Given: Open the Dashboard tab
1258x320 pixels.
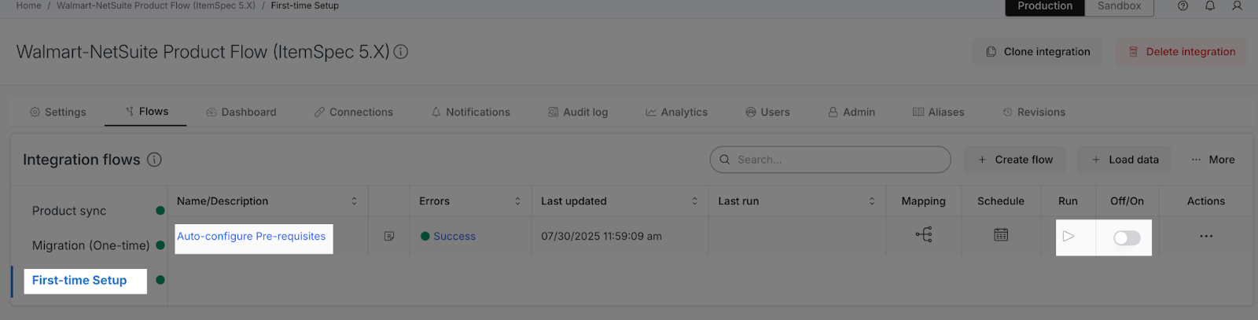Looking at the screenshot, I should [x=241, y=112].
